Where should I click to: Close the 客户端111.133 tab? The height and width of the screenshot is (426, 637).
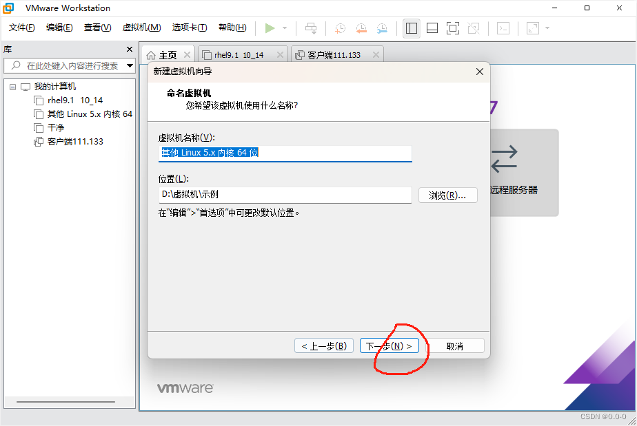click(x=376, y=55)
